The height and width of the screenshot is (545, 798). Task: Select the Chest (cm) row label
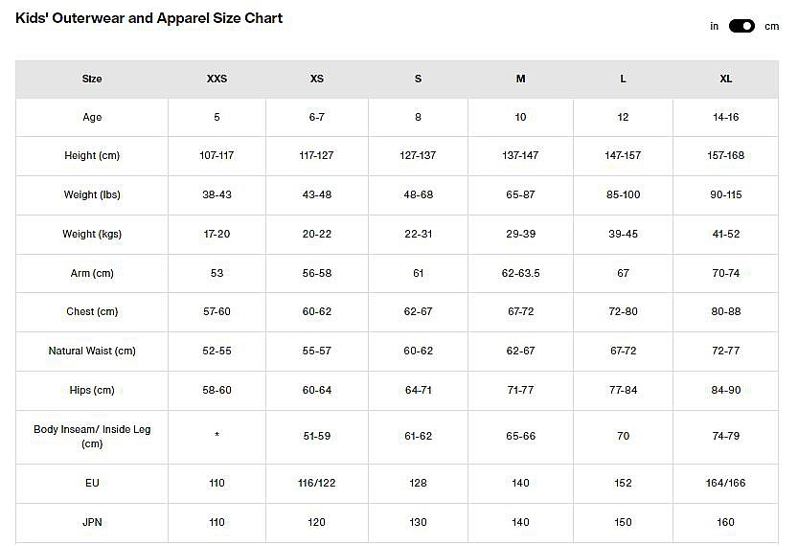(x=92, y=311)
